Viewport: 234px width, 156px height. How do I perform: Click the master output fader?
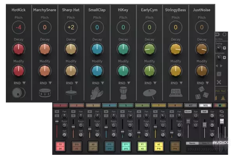point(222,121)
